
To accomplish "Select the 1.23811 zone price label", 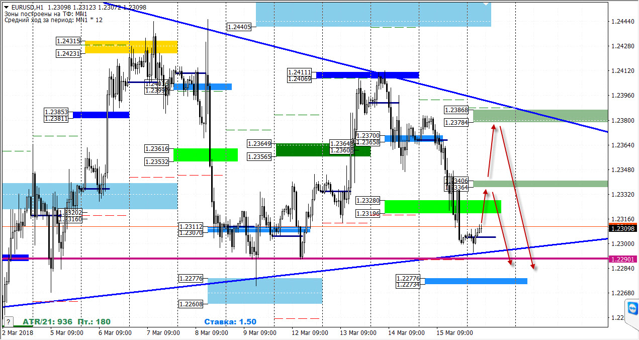I will tap(56, 119).
